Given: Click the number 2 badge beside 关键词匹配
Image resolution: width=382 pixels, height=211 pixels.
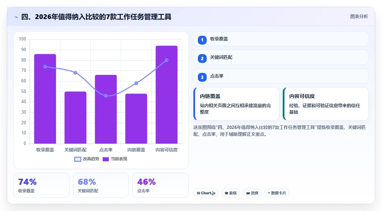Looking at the screenshot, I should click(202, 58).
